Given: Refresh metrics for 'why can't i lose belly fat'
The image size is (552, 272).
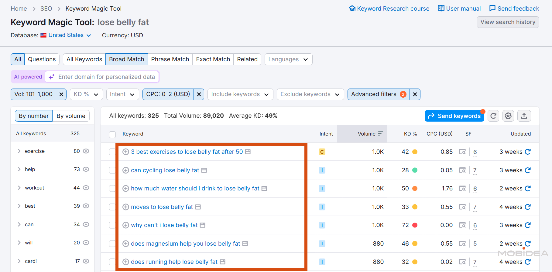Looking at the screenshot, I should 528,225.
